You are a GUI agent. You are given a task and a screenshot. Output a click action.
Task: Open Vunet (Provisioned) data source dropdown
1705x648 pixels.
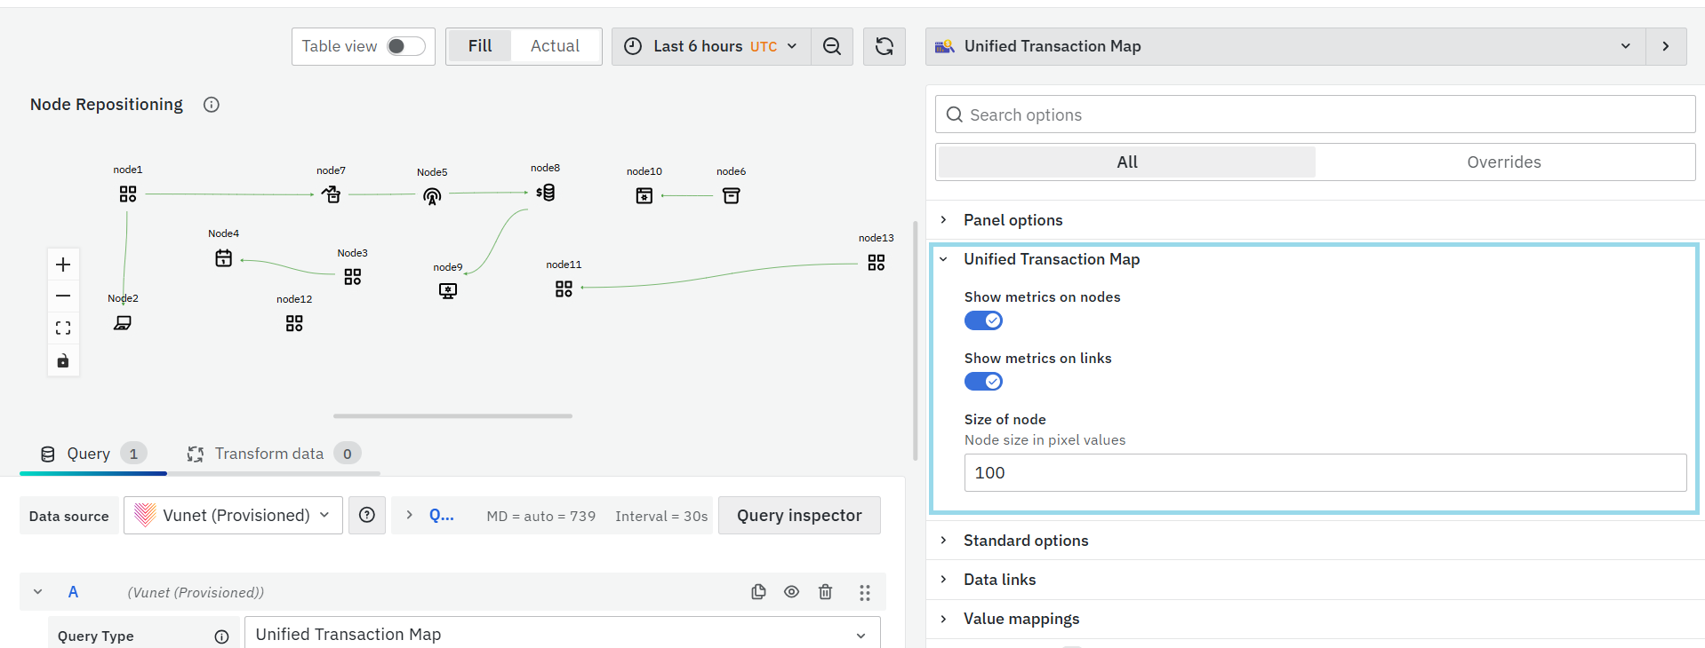233,516
